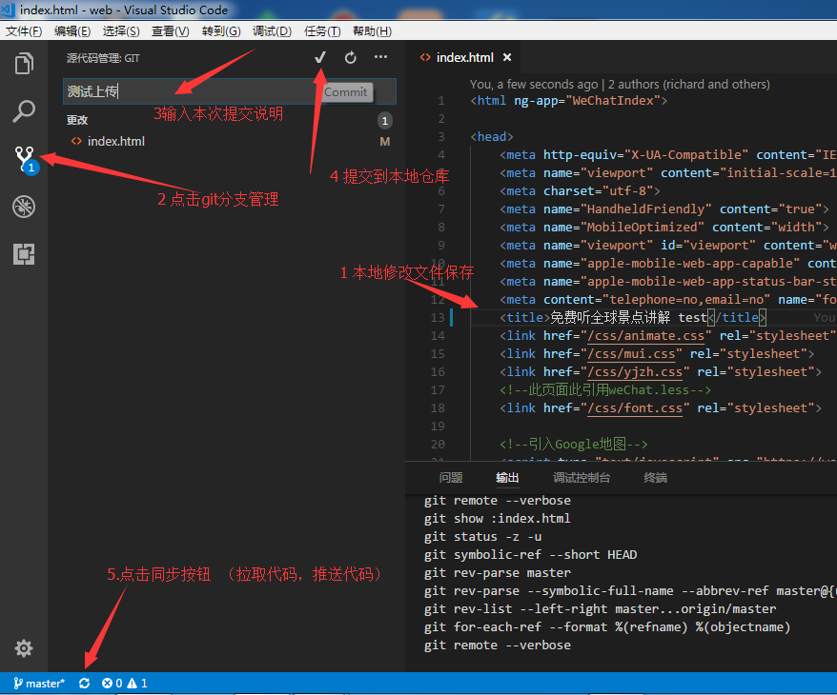Viewport: 837px width, 695px height.
Task: Click the 'git status -z -u' output line
Action: pyautogui.click(x=482, y=537)
